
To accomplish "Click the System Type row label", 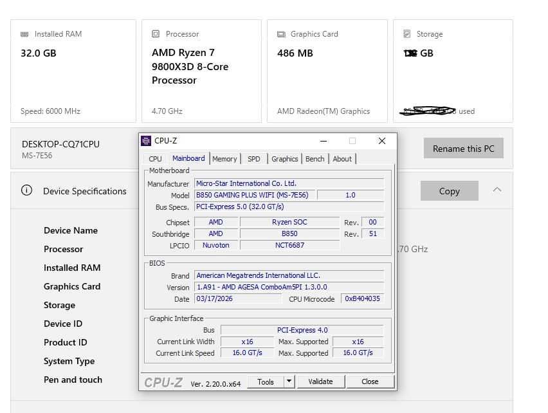I will (x=69, y=362).
